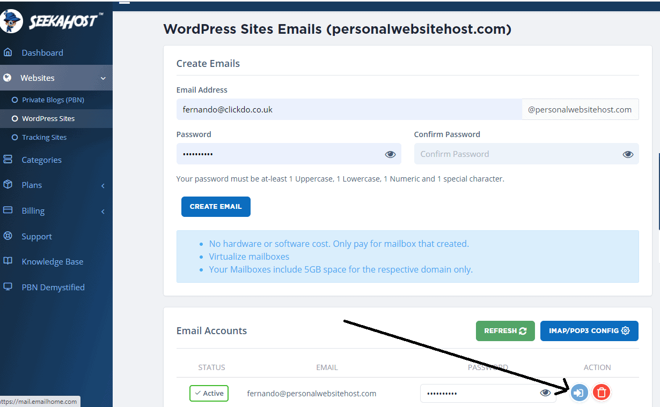Click the login icon for fernando's mailbox
Screen dimensions: 660x407
pyautogui.click(x=579, y=393)
